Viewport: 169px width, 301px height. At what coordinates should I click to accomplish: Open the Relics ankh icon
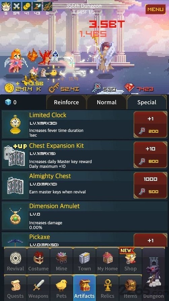(x=107, y=288)
